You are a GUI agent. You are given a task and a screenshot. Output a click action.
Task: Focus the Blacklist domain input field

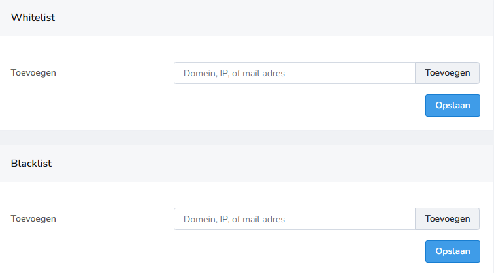tap(294, 219)
